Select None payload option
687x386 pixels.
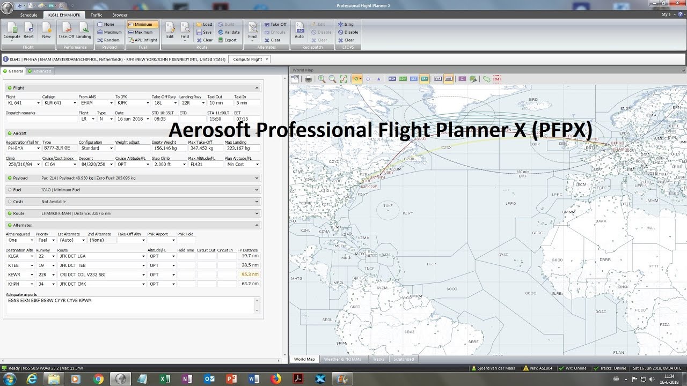pos(106,25)
